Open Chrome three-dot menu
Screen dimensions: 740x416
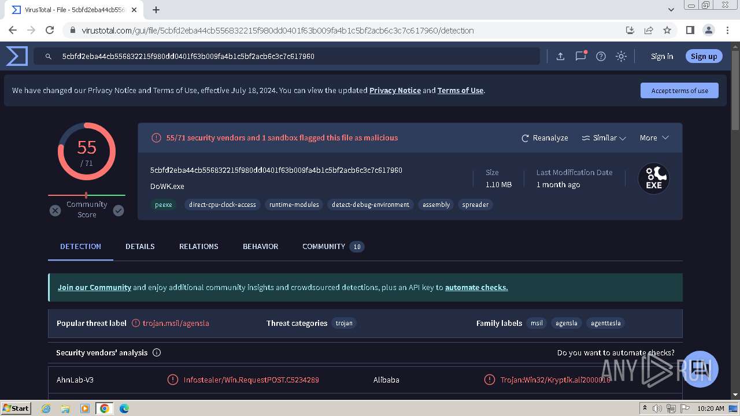(x=727, y=31)
